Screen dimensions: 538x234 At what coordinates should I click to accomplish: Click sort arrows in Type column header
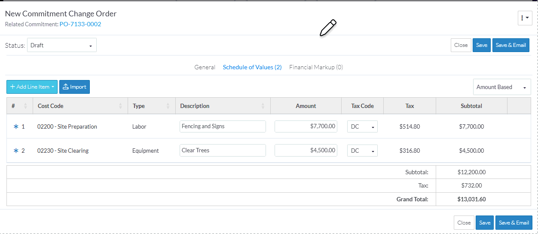tap(168, 106)
